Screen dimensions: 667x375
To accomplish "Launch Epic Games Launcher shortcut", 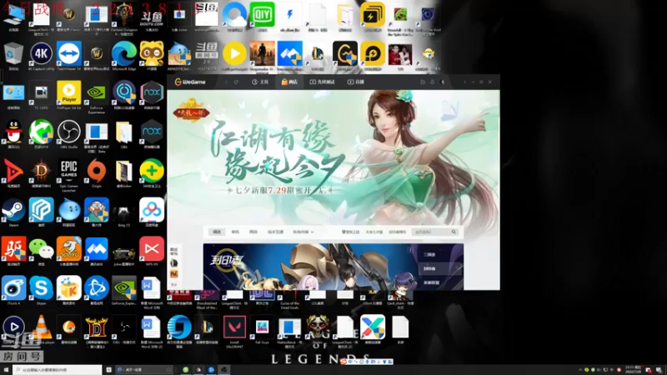I will coord(69,175).
